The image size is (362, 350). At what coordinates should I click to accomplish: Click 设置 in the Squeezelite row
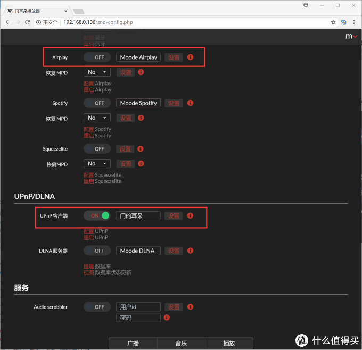[125, 149]
